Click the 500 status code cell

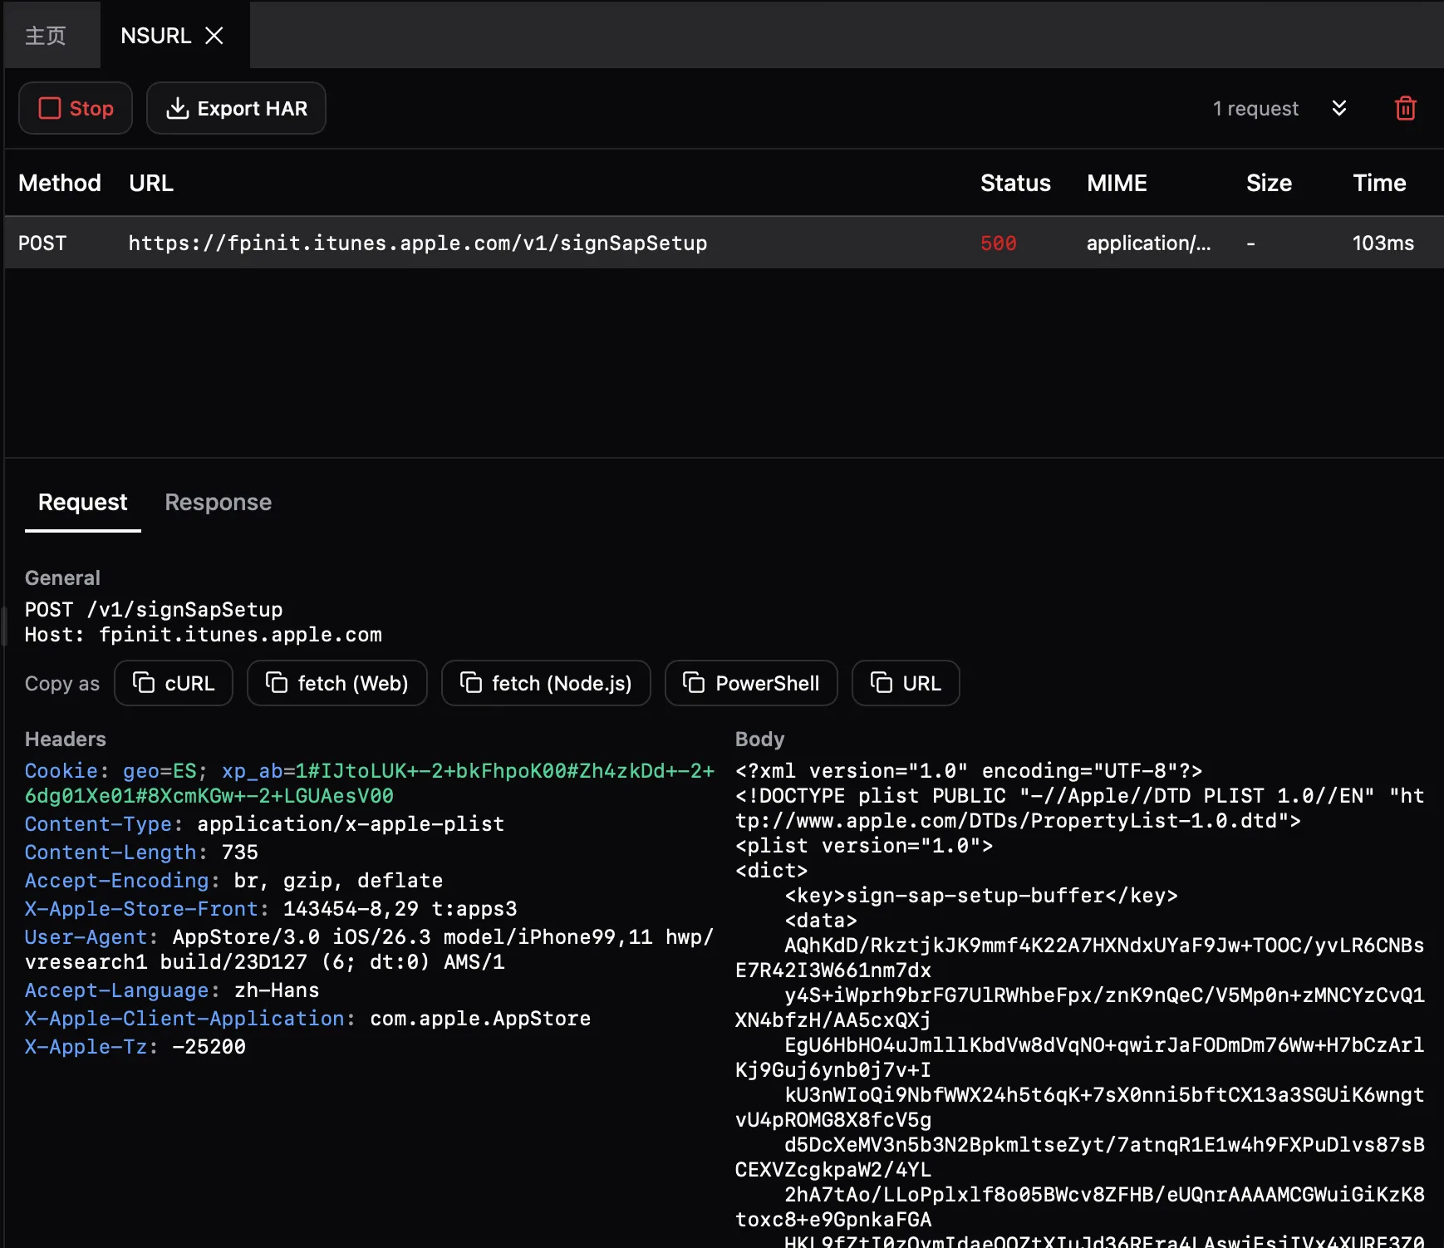[x=998, y=243]
